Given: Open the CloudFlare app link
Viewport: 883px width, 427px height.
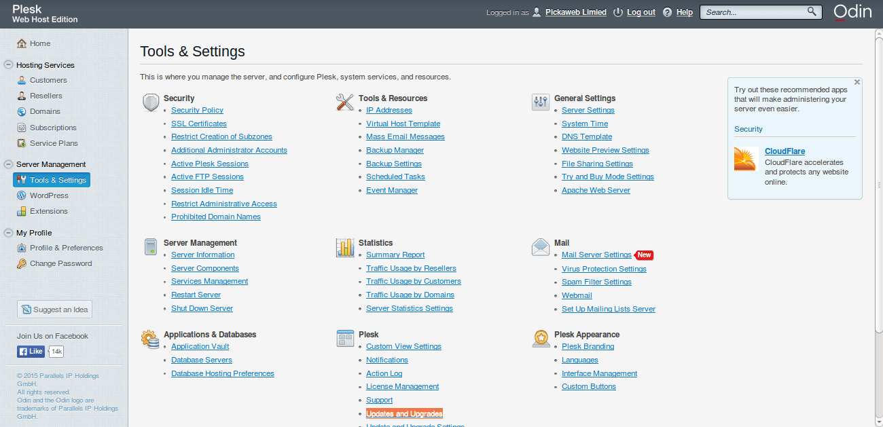Looking at the screenshot, I should [x=785, y=151].
